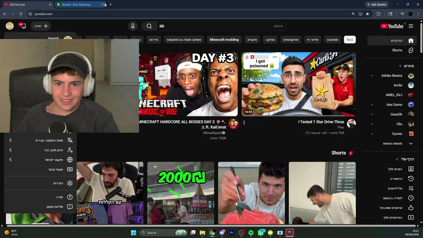Open the account avatar menu
The height and width of the screenshot is (238, 423).
[x=10, y=26]
